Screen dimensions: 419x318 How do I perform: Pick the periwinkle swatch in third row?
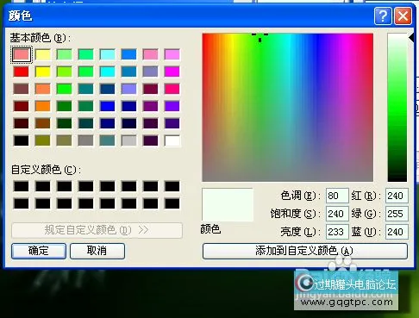pyautogui.click(x=129, y=89)
